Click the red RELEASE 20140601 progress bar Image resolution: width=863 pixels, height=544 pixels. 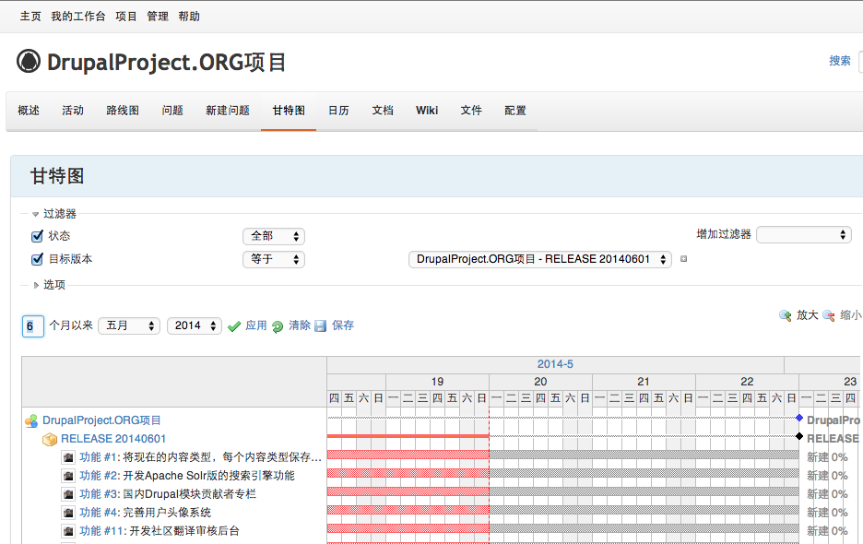(x=408, y=436)
